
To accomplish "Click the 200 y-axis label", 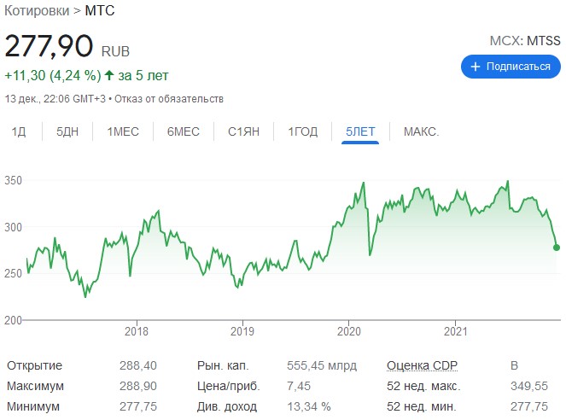I will (14, 320).
